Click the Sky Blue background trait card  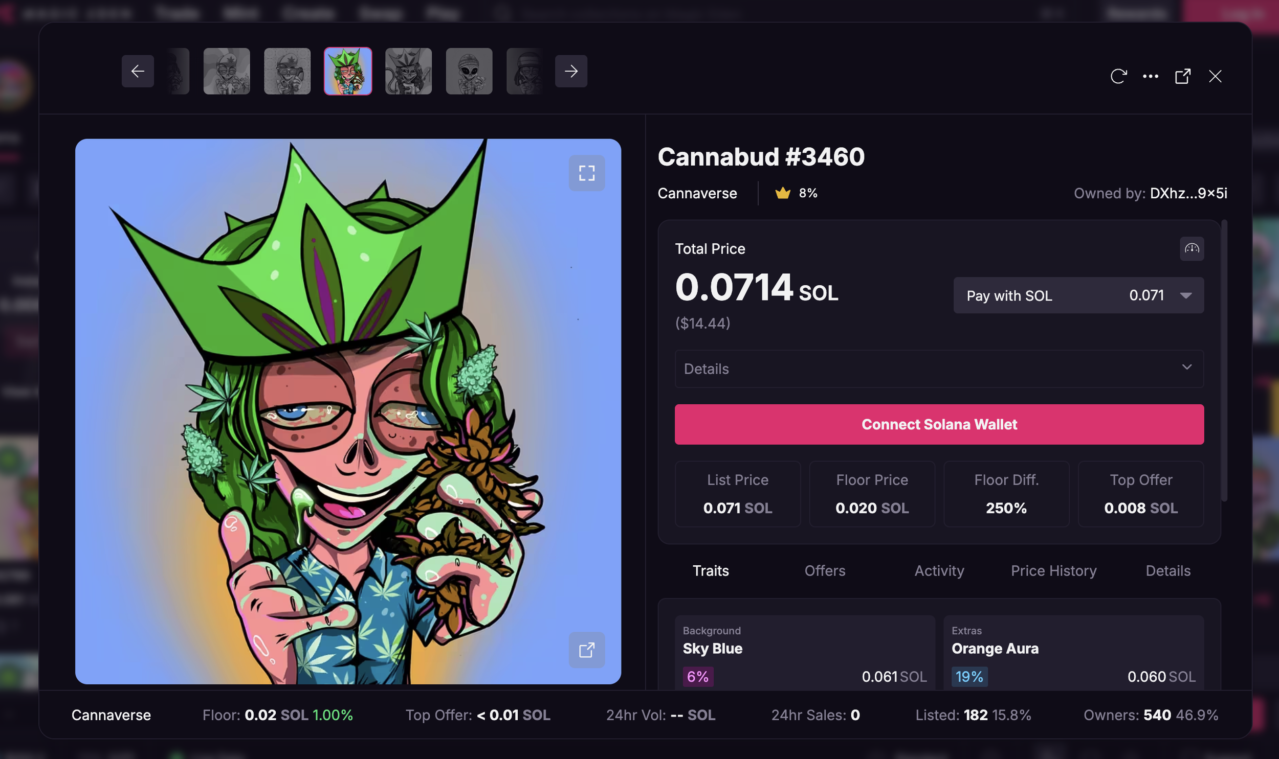coord(805,653)
